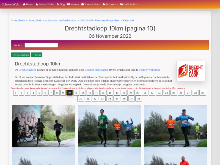Go to gallery page 28
Image resolution: width=220 pixels, height=165 pixels.
(x=196, y=93)
